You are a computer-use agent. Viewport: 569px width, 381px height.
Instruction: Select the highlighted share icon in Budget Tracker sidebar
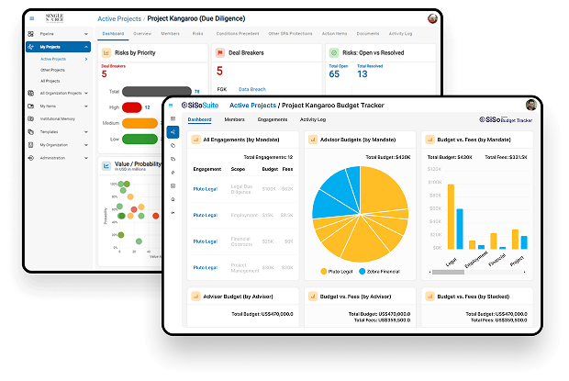pyautogui.click(x=173, y=132)
